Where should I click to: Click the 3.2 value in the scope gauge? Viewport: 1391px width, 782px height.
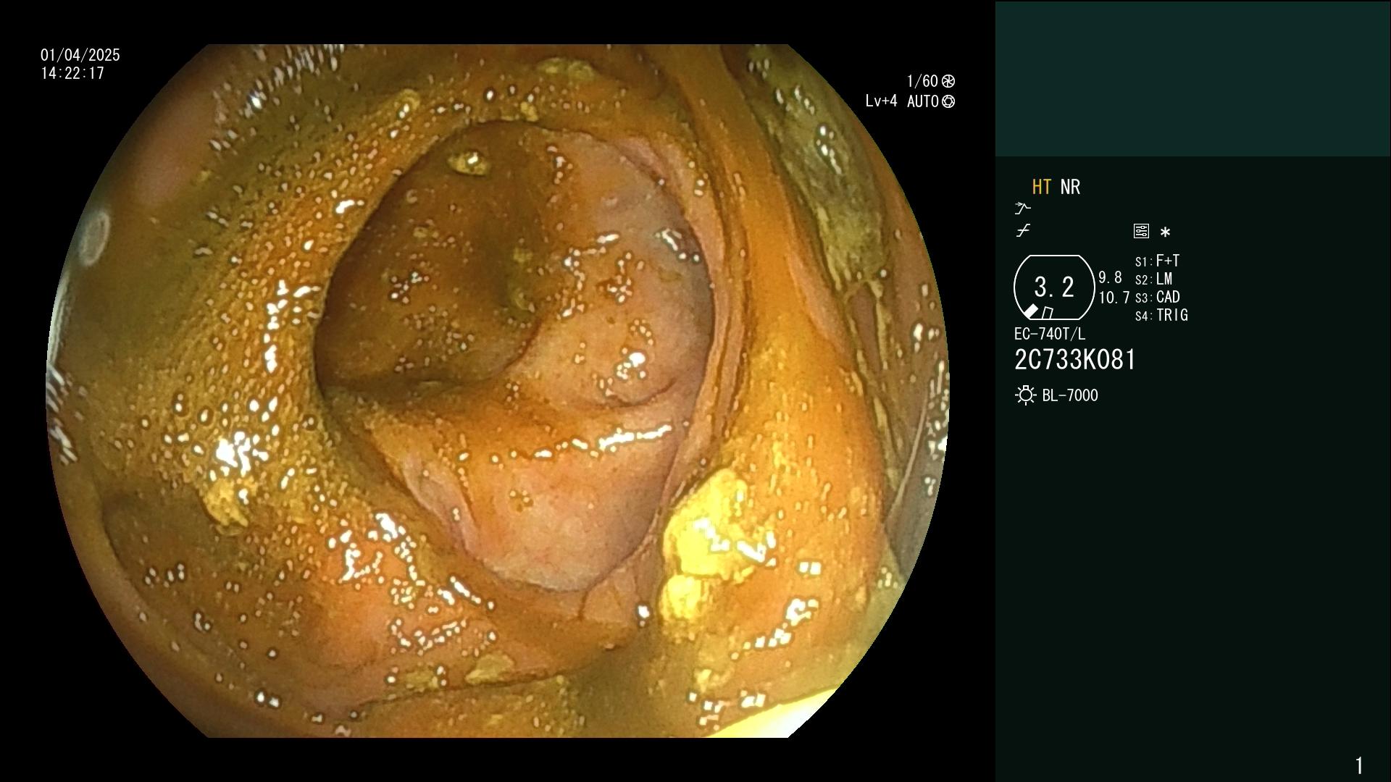click(1054, 287)
